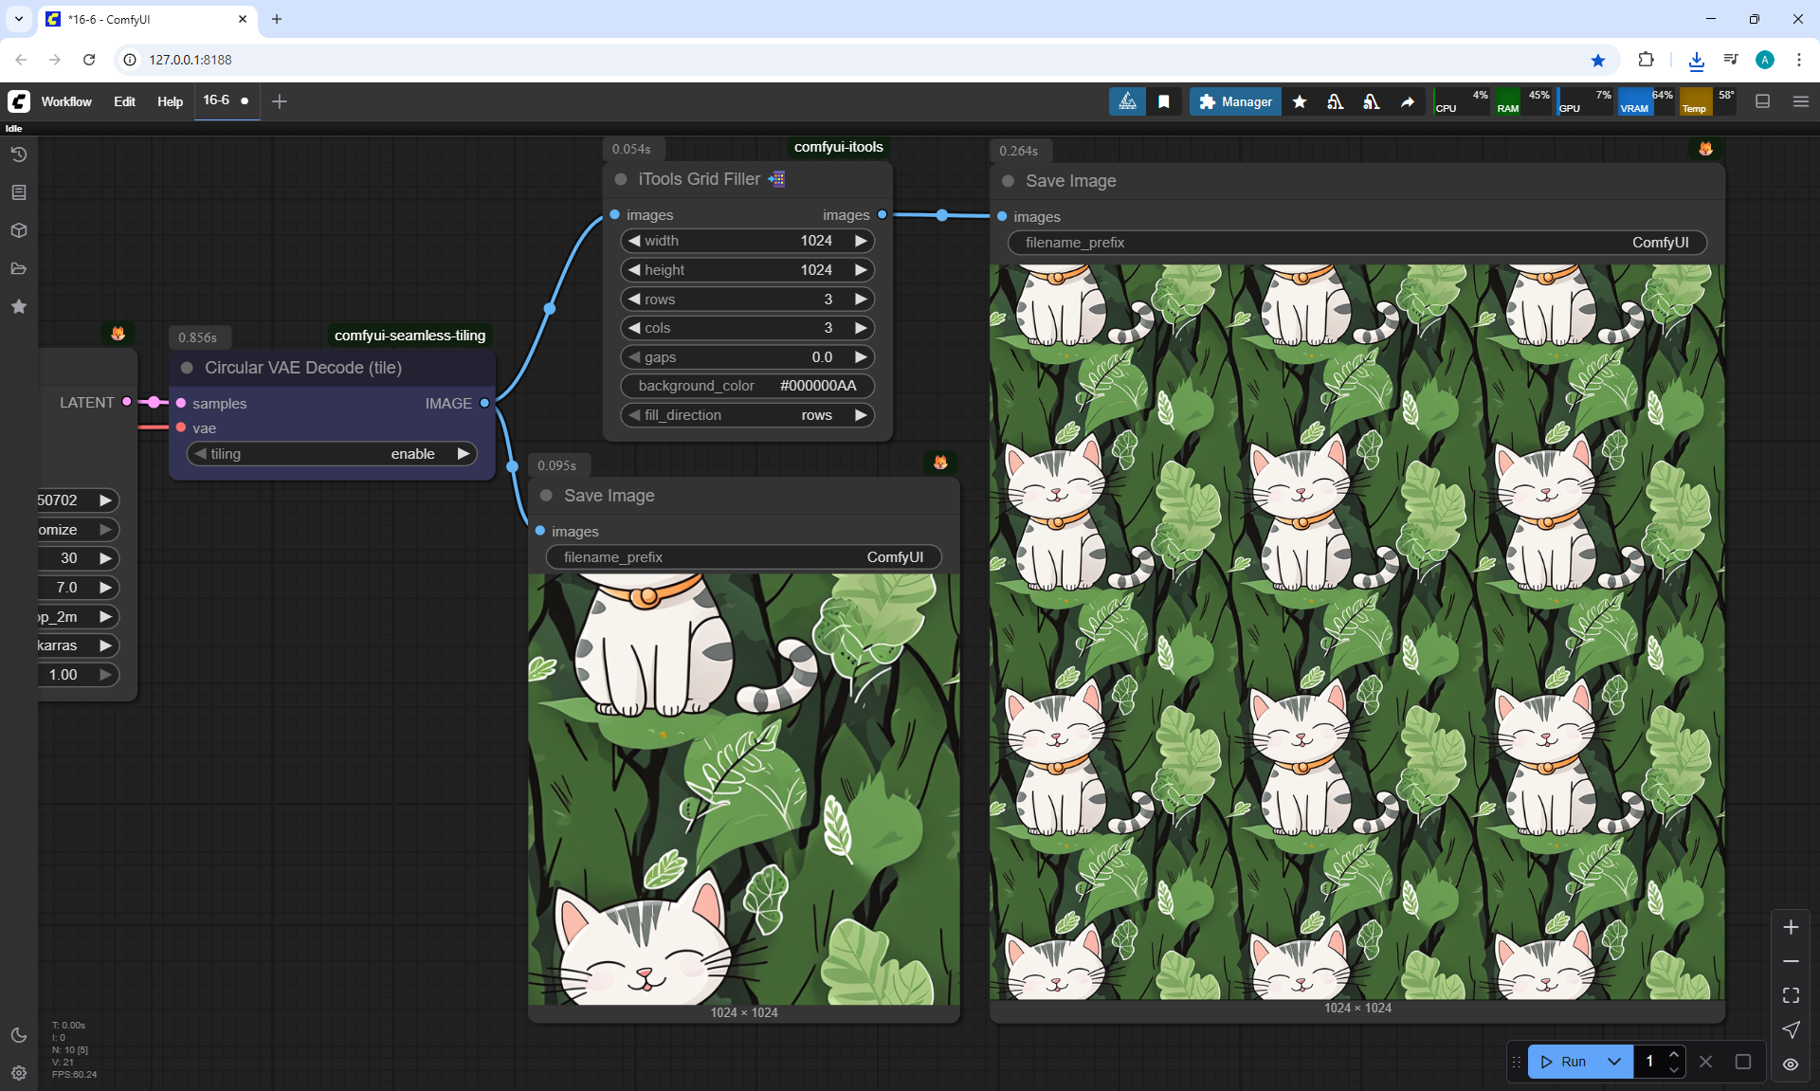Zoom in canvas with plus icon
The image size is (1820, 1091).
point(1791,927)
